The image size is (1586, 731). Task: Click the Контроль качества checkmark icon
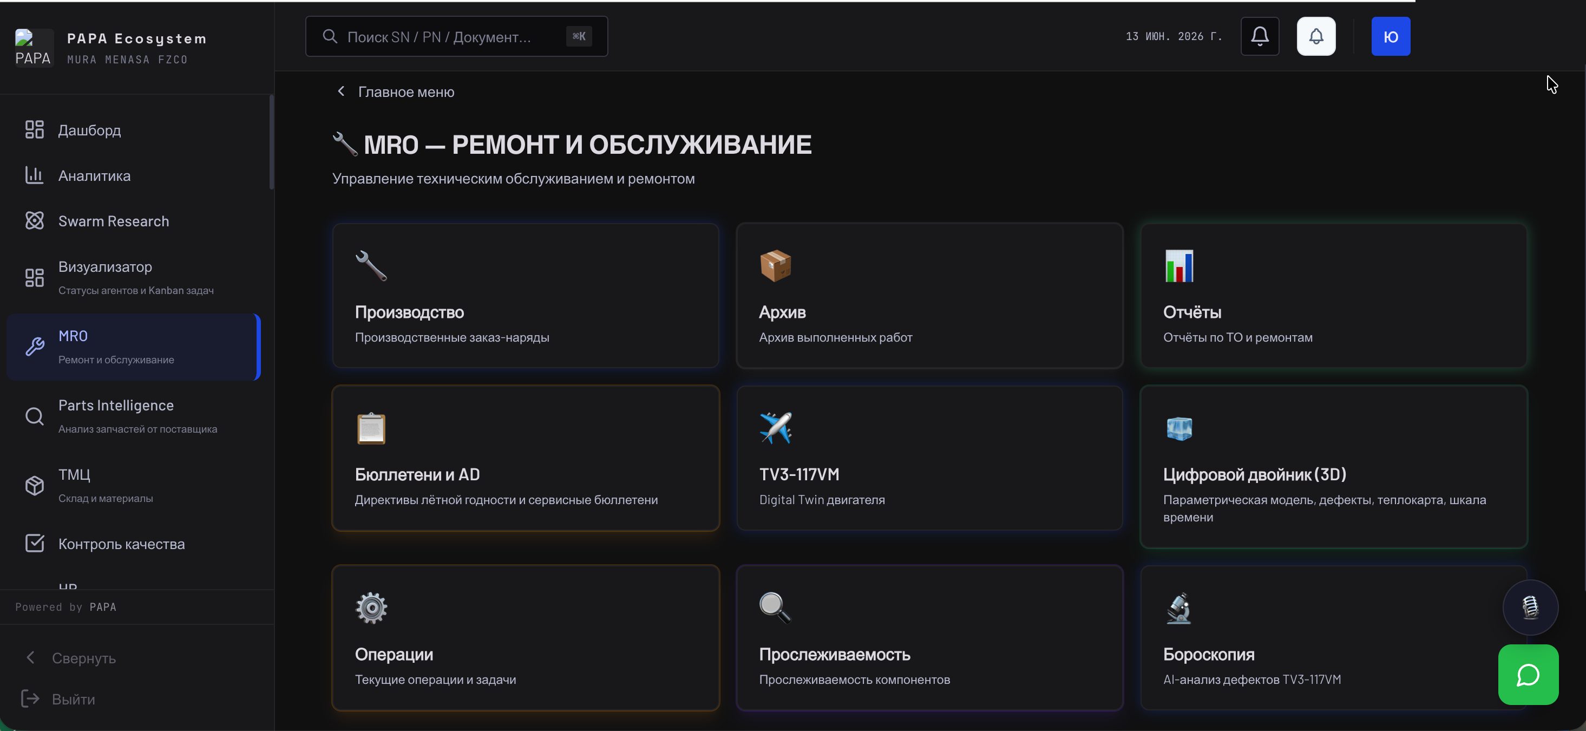[35, 544]
